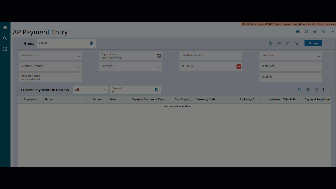Screen dimensions: 336x189
Task: Open the apps grid menu in sidebar
Action: (x=5, y=49)
